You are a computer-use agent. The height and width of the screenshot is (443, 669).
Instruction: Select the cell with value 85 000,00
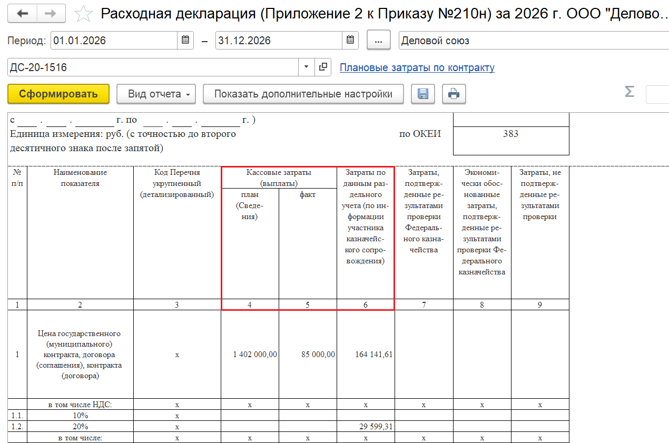tap(308, 355)
